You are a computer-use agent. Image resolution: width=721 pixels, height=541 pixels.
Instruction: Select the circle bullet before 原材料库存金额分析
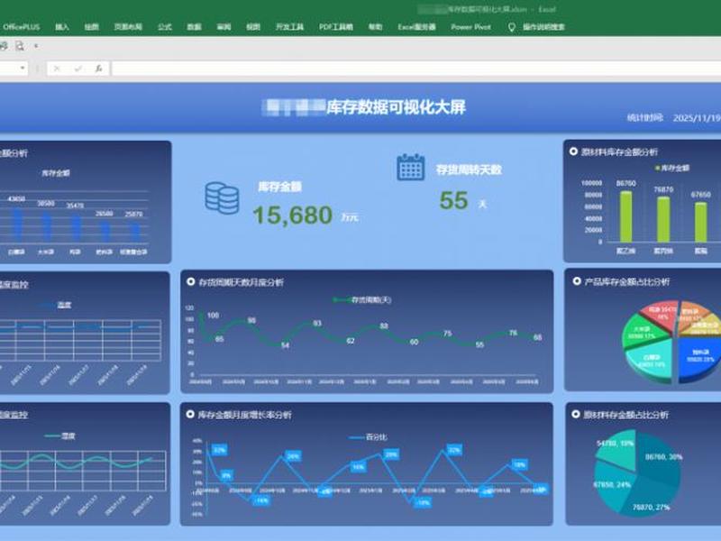573,151
